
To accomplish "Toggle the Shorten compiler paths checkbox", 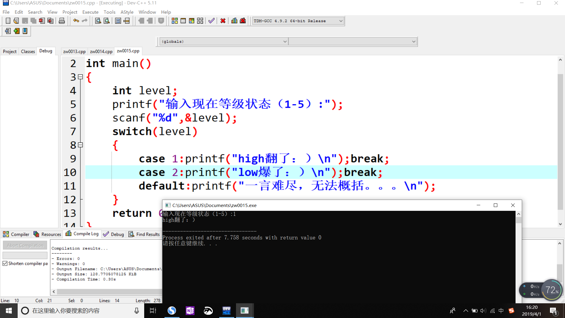I will click(x=5, y=264).
